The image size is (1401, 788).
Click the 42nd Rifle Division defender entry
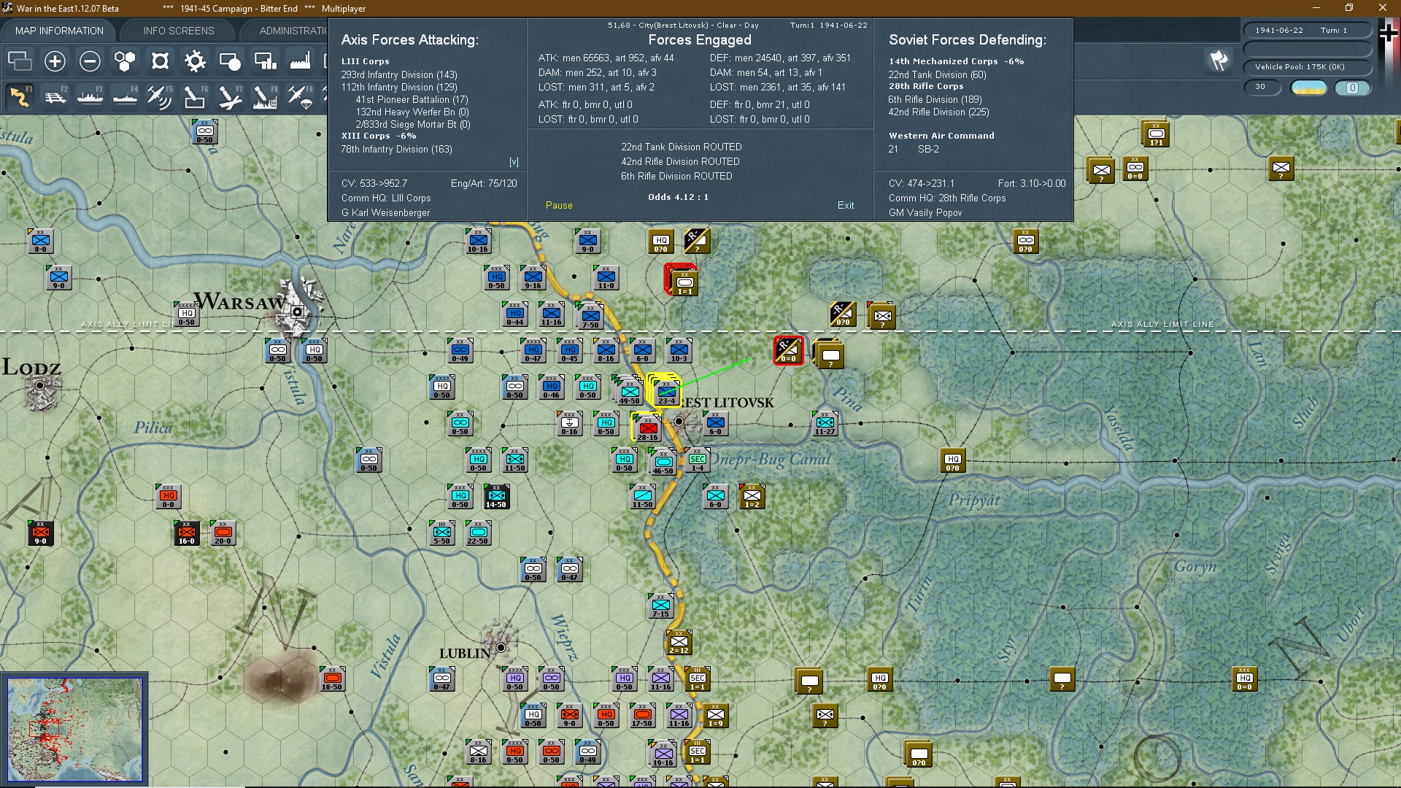point(938,112)
